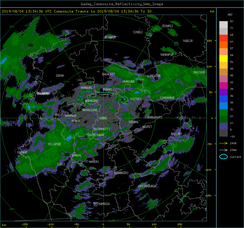The image size is (244, 228).
Task: Click the Gadag_Composite_Reflectivity_Web_Image title
Action: 122,4
